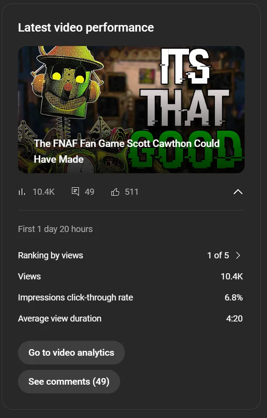Click the comments speech bubble icon
Viewport: 267px width, 418px height.
(75, 192)
